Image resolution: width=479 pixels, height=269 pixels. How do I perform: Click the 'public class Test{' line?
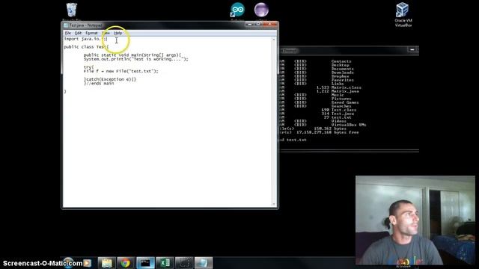(86, 47)
